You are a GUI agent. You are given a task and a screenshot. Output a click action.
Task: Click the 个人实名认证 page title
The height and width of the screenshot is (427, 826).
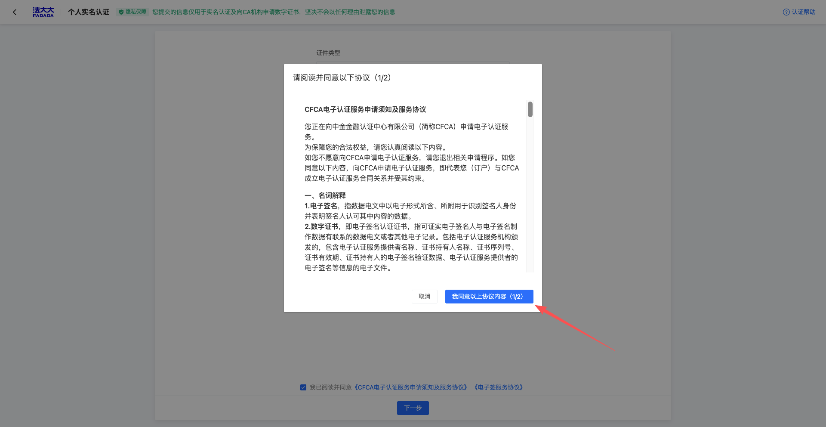89,12
